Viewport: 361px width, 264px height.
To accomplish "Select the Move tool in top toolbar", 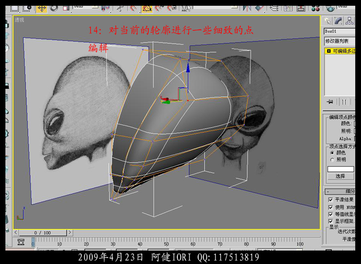I will (x=42, y=8).
